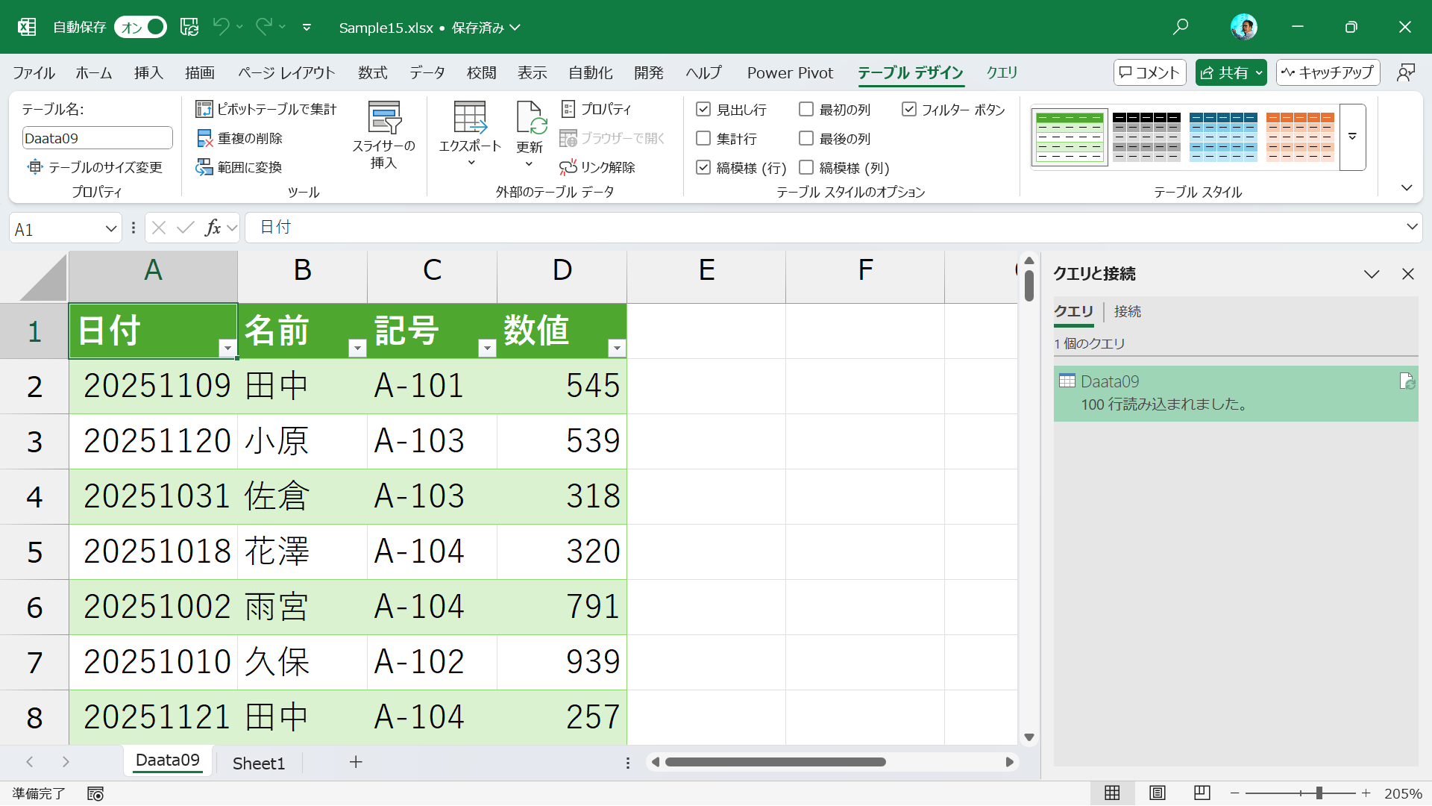The height and width of the screenshot is (806, 1432).
Task: Switch to Sheet1 worksheet tab
Action: 258,763
